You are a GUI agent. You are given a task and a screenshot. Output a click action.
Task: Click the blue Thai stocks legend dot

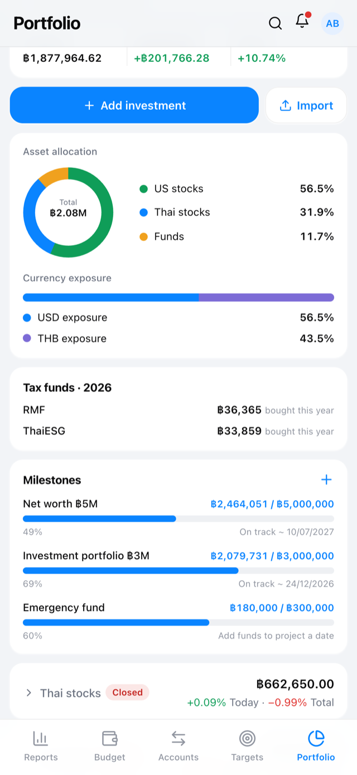(143, 212)
